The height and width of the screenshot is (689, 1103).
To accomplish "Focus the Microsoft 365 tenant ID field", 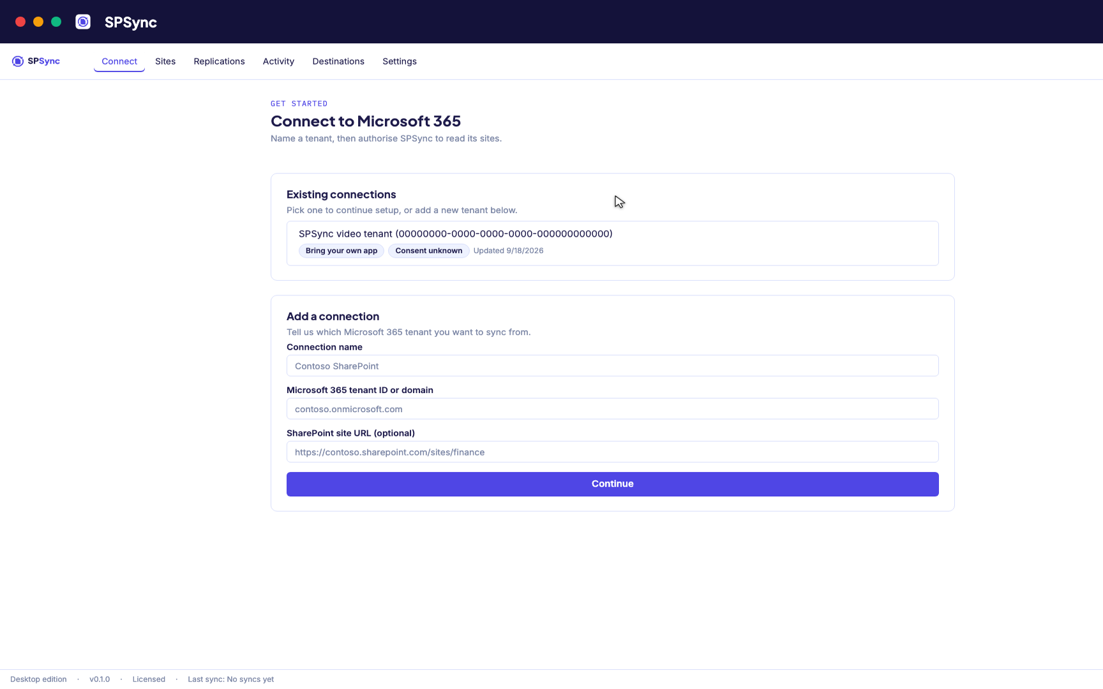I will coord(612,409).
